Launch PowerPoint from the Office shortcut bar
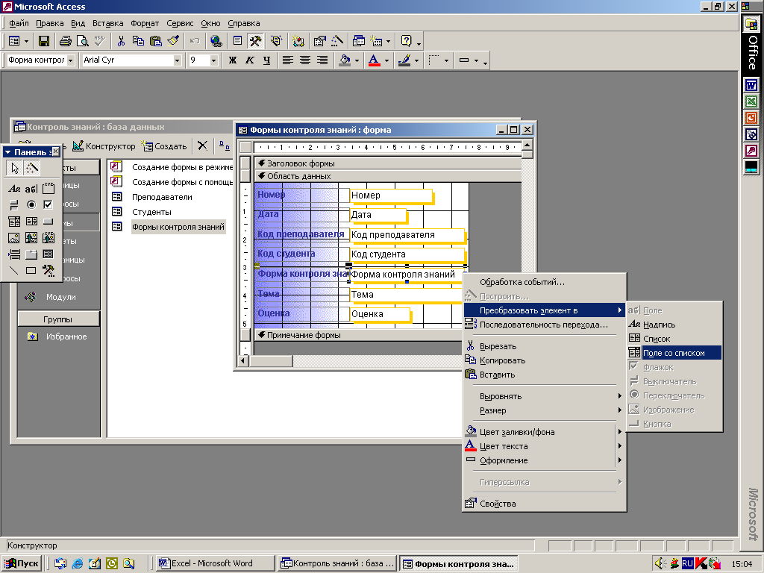 (751, 118)
